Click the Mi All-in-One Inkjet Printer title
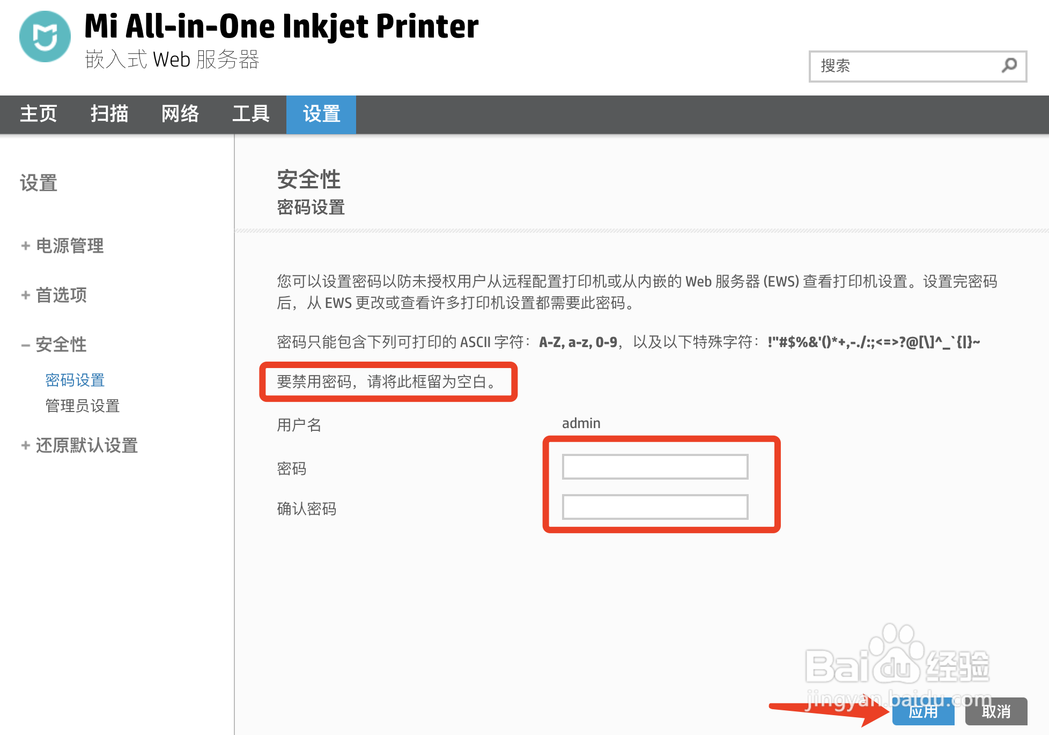Image resolution: width=1049 pixels, height=735 pixels. [282, 27]
